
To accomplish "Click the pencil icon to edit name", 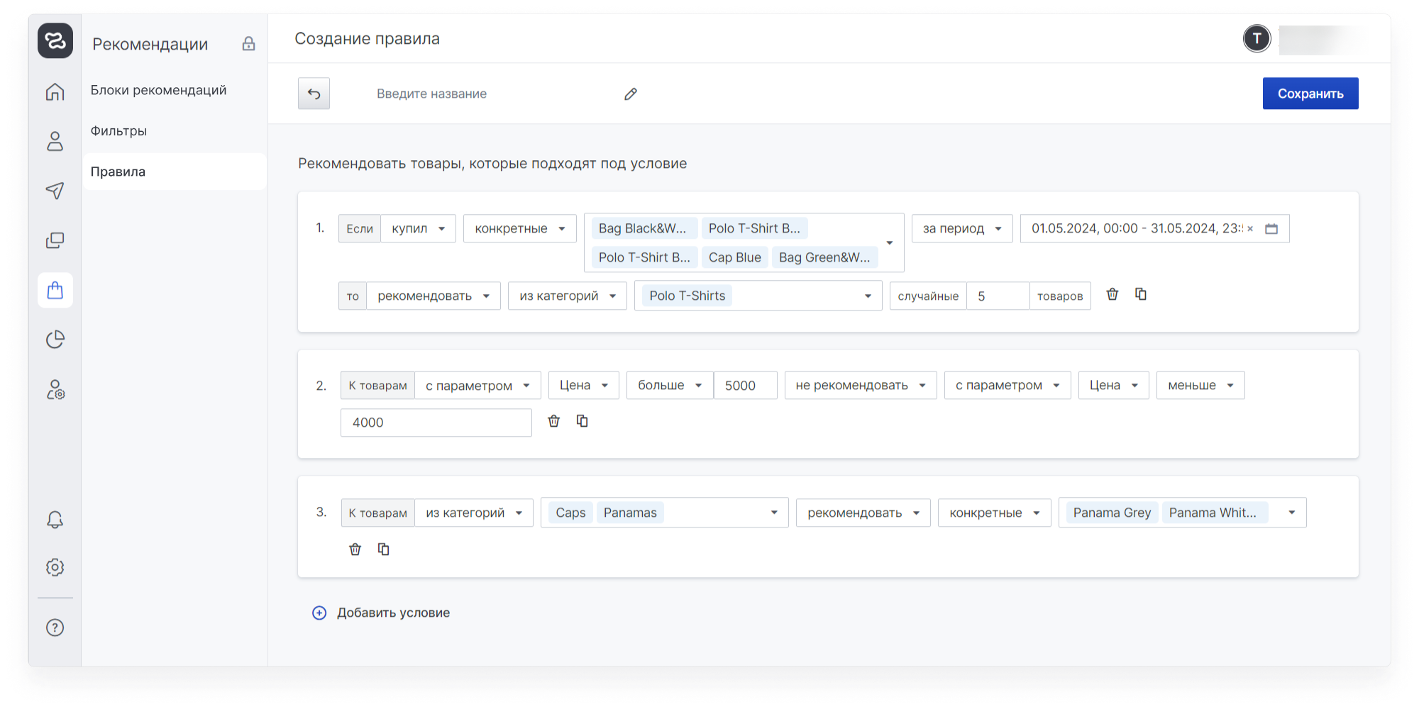I will [x=630, y=94].
